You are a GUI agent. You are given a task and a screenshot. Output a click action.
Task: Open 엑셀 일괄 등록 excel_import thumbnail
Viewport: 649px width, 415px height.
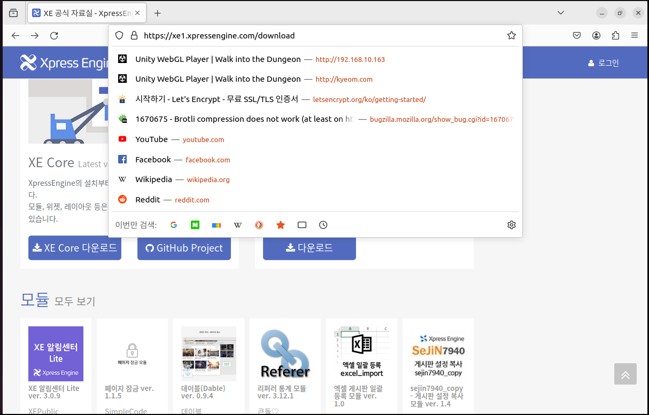coord(361,354)
